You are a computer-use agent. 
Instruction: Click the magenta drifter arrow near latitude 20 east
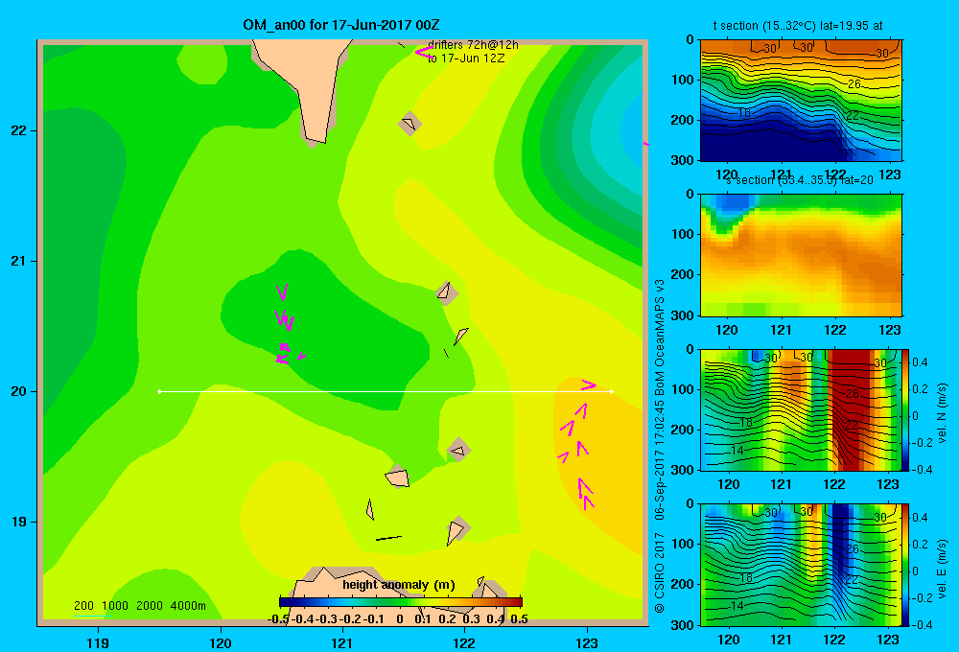[588, 384]
